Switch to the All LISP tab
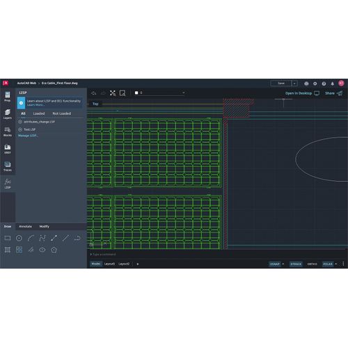Viewport: 348px width, 348px height. [x=23, y=113]
